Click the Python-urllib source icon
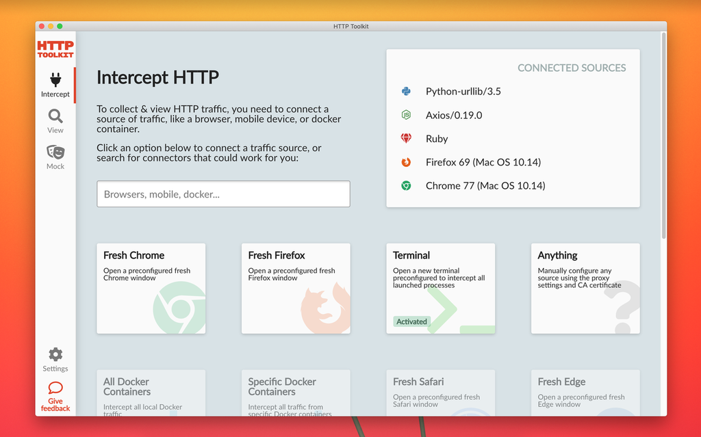701x437 pixels. pyautogui.click(x=405, y=91)
